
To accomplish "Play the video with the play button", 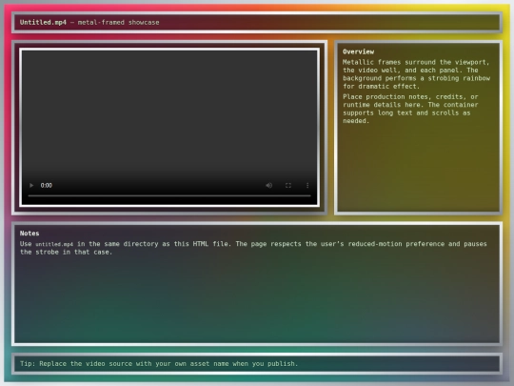I will (31, 186).
